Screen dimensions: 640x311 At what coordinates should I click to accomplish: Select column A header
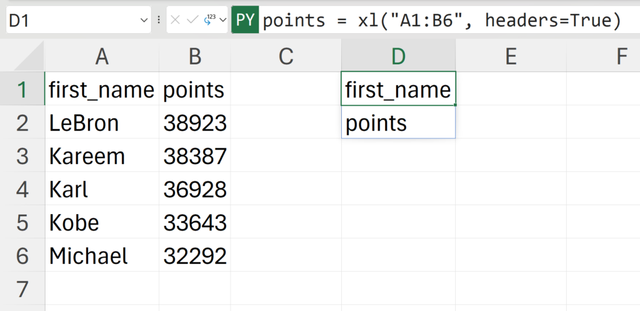tap(102, 57)
